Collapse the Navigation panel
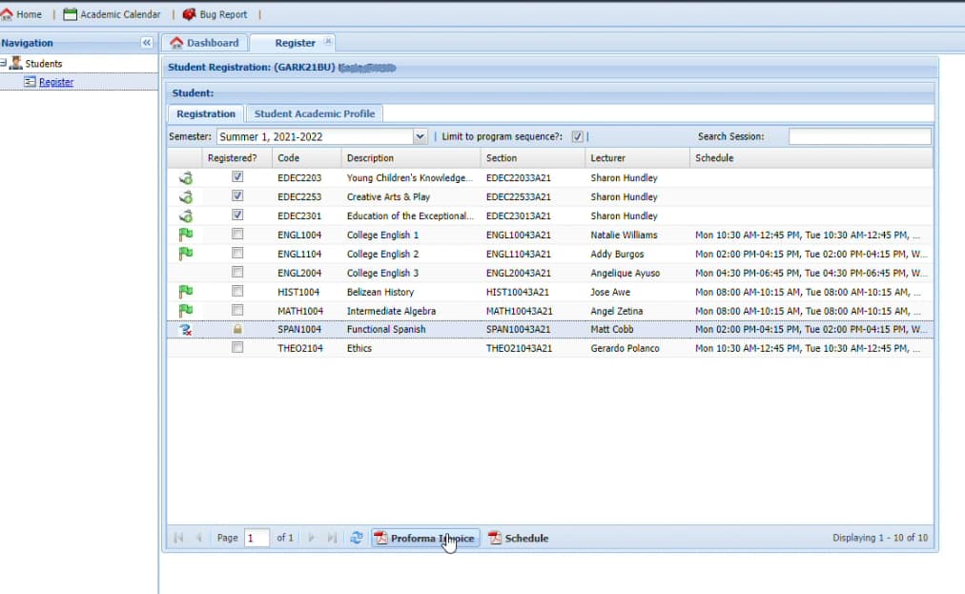The height and width of the screenshot is (594, 965). [x=147, y=43]
